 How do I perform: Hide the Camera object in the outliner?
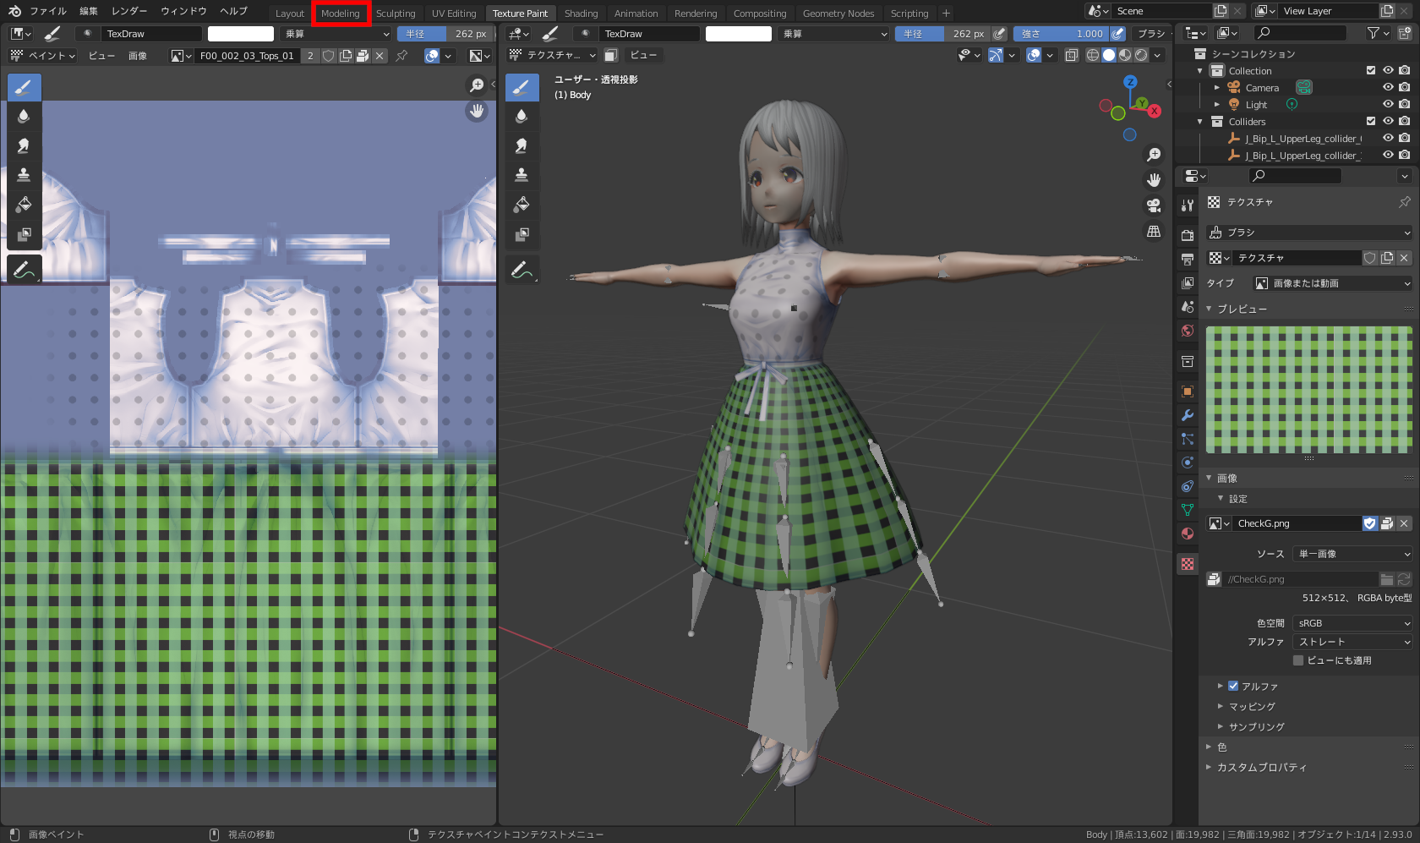tap(1387, 87)
